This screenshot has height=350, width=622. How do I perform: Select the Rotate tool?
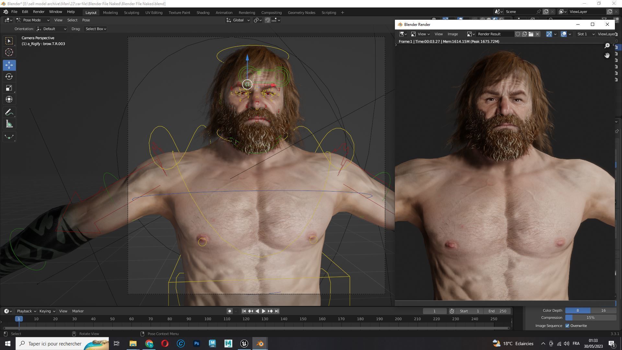coord(9,76)
